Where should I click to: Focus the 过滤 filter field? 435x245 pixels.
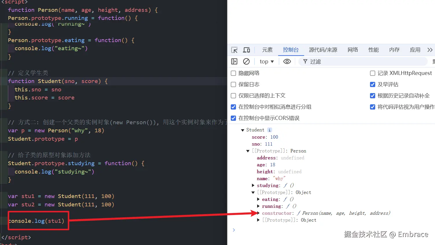[363, 61]
